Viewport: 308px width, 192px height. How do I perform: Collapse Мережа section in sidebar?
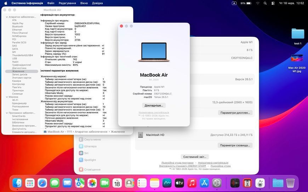point(7,97)
